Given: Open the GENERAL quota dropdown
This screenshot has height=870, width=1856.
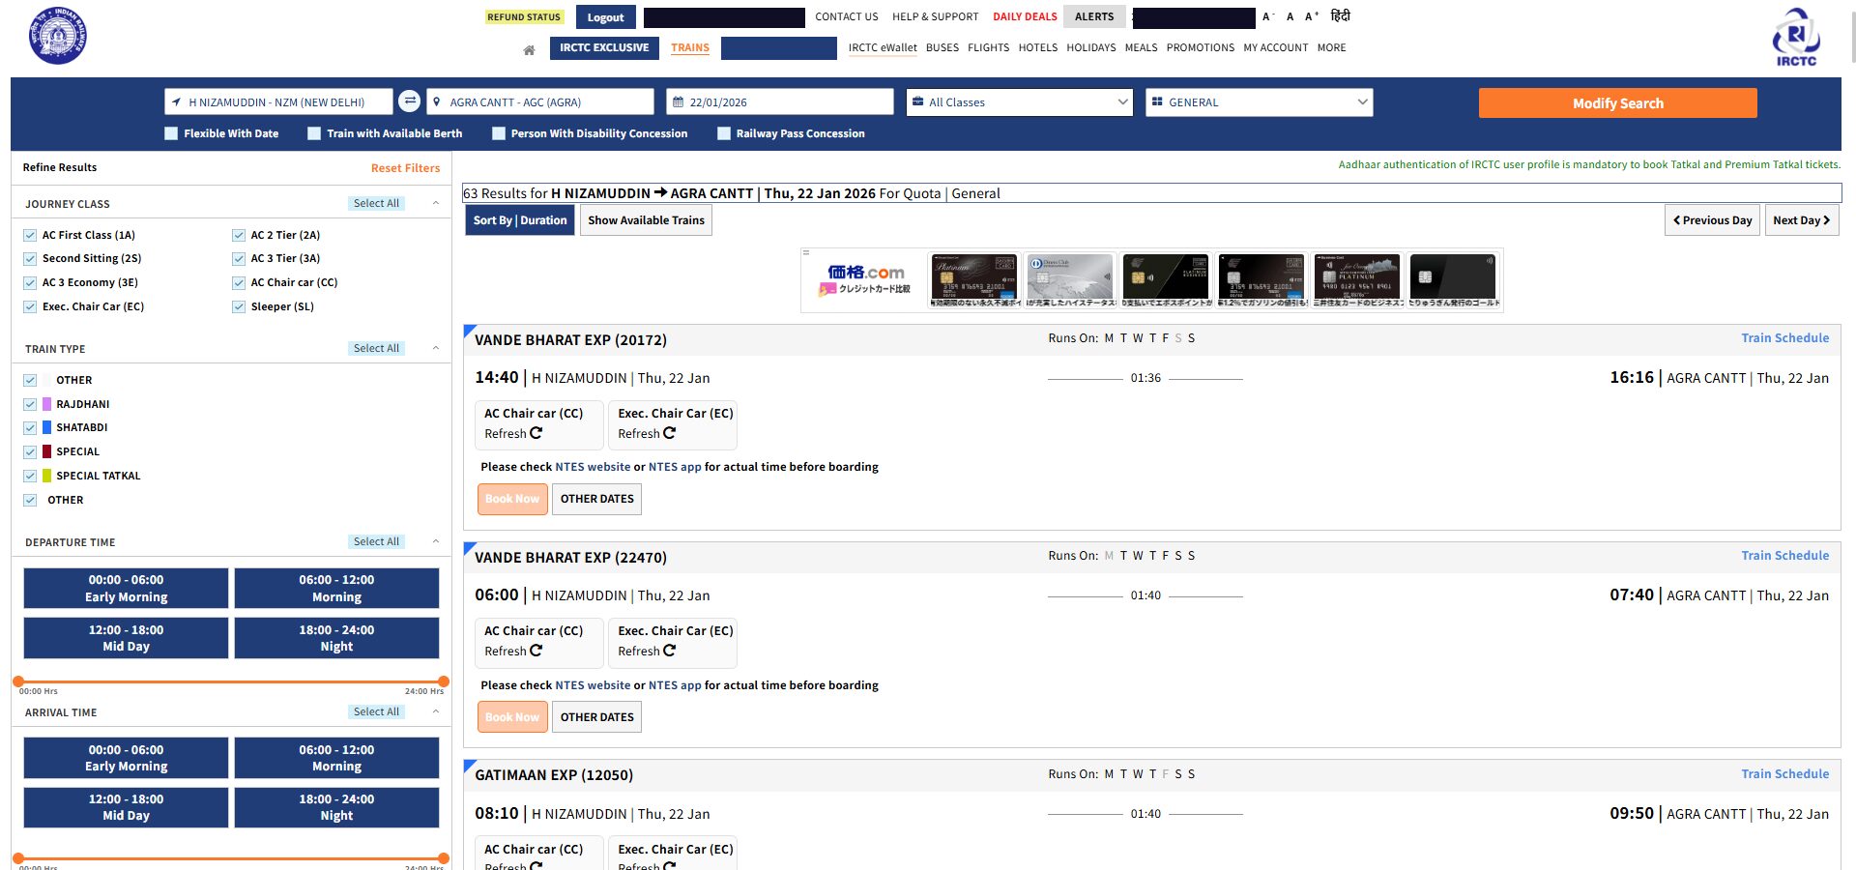Looking at the screenshot, I should point(1259,102).
